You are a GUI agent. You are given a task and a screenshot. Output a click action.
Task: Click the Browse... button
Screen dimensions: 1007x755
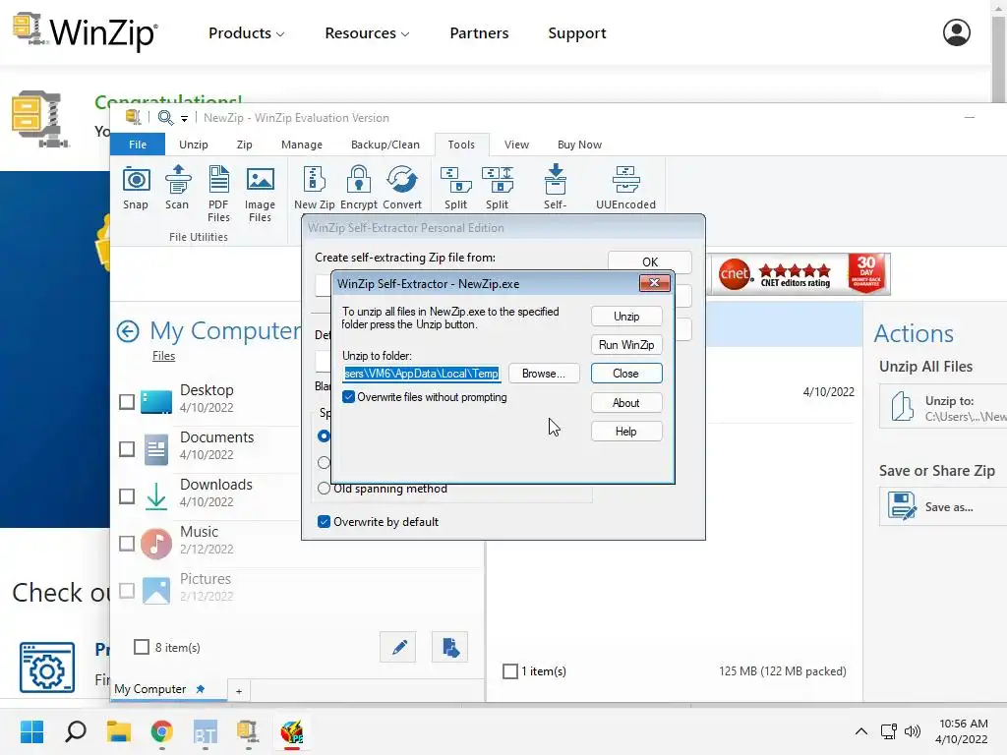coord(543,373)
